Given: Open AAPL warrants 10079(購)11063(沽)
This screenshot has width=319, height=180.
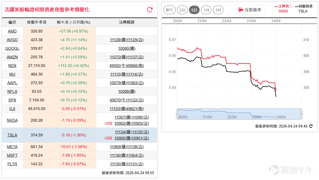Looking at the screenshot, I should [x=127, y=83].
